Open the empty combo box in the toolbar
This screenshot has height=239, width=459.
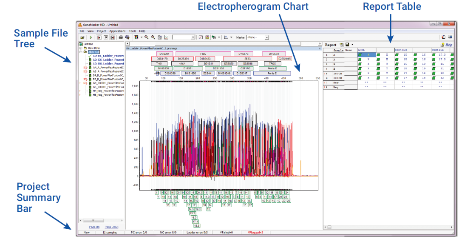184,37
